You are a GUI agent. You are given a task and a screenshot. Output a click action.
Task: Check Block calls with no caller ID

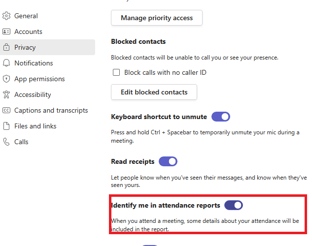click(117, 72)
